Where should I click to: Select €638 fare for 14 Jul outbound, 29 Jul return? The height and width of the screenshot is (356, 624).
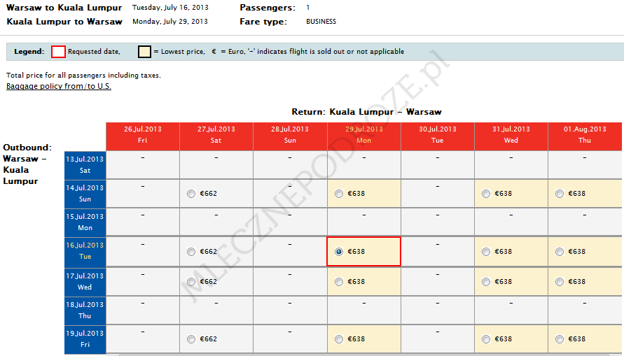coord(339,194)
